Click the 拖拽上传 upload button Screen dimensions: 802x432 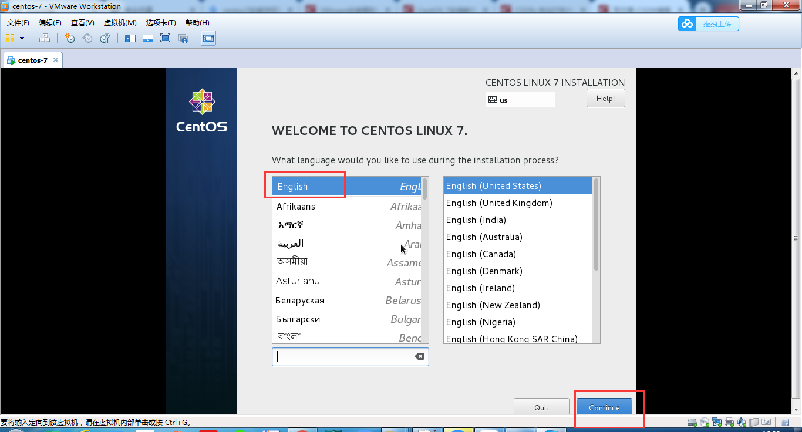click(709, 23)
